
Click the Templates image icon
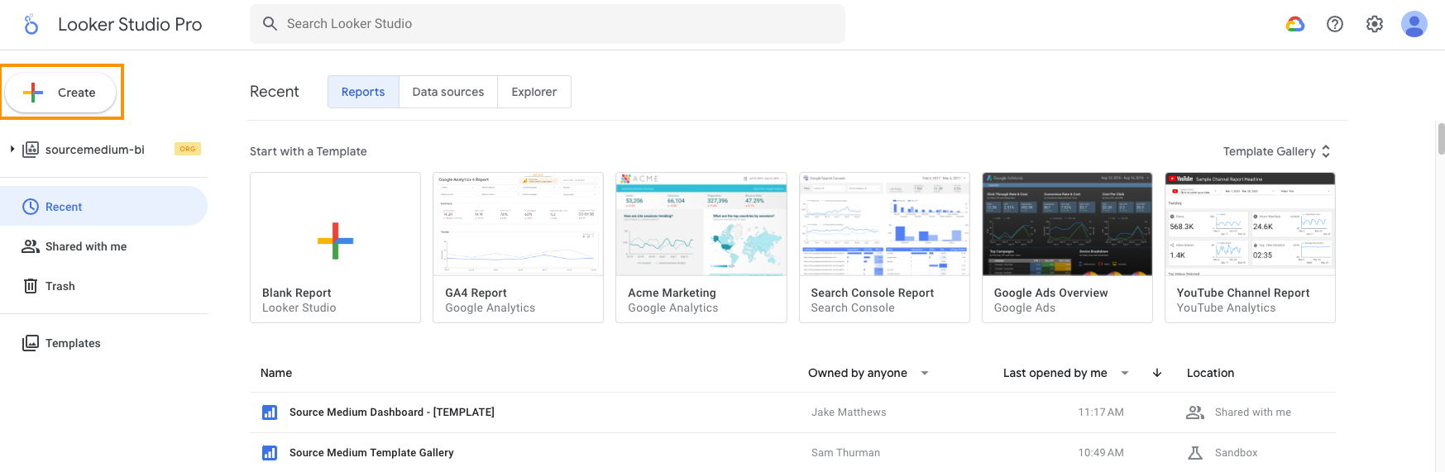pyautogui.click(x=31, y=343)
